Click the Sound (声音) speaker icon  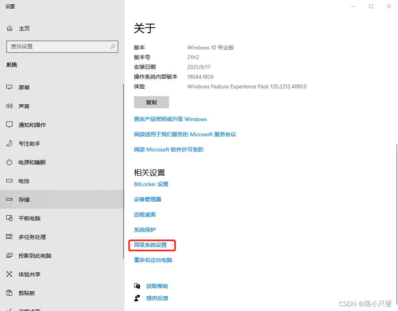coord(9,106)
